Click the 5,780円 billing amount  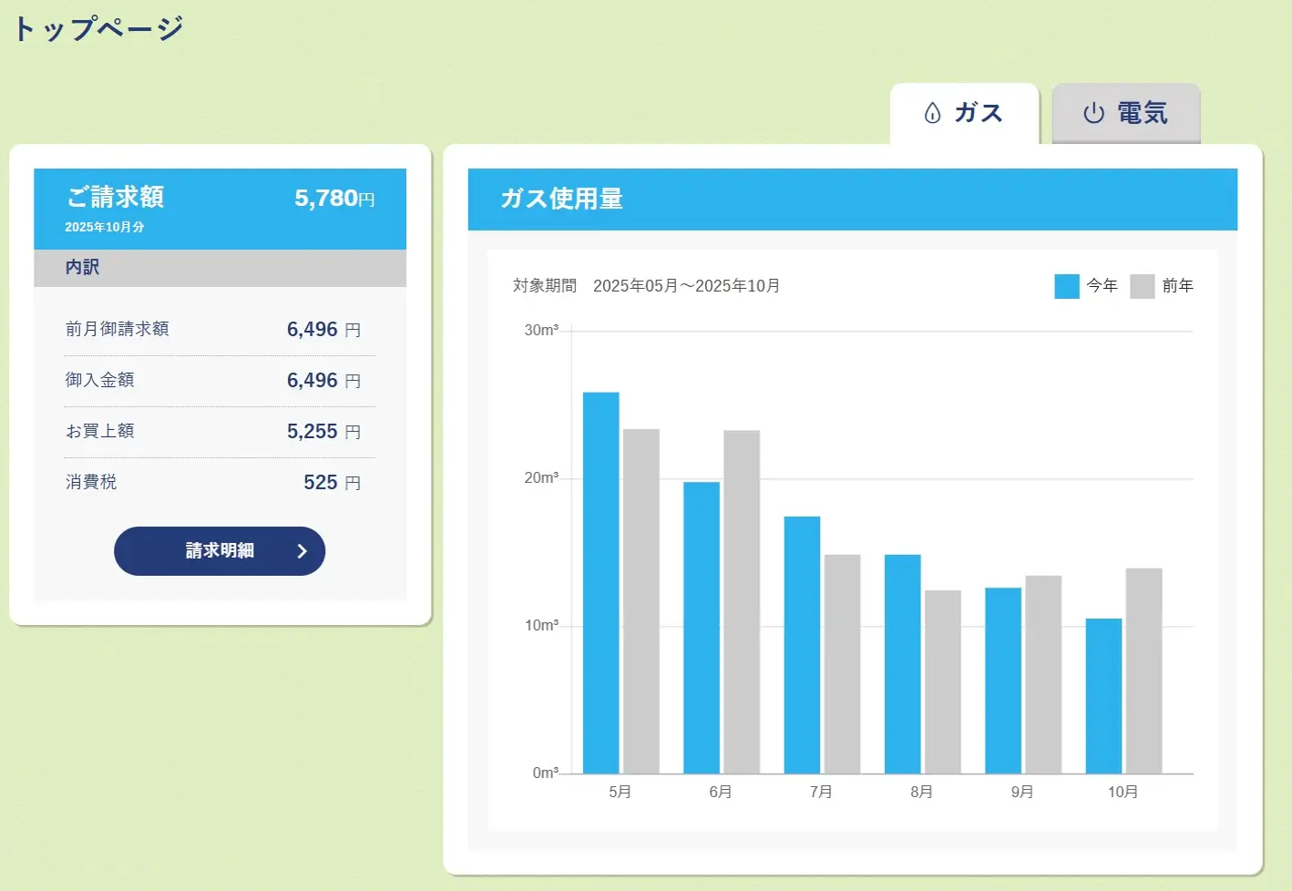click(333, 199)
